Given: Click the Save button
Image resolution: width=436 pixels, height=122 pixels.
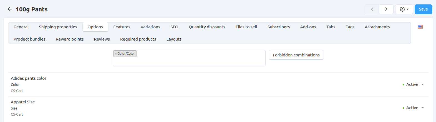Looking at the screenshot, I should point(423,9).
